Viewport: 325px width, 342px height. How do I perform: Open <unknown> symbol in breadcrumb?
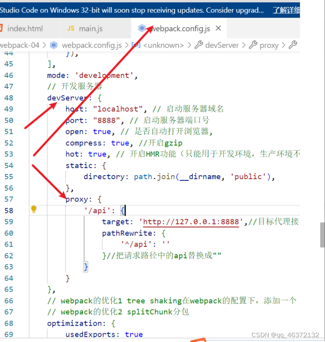163,45
